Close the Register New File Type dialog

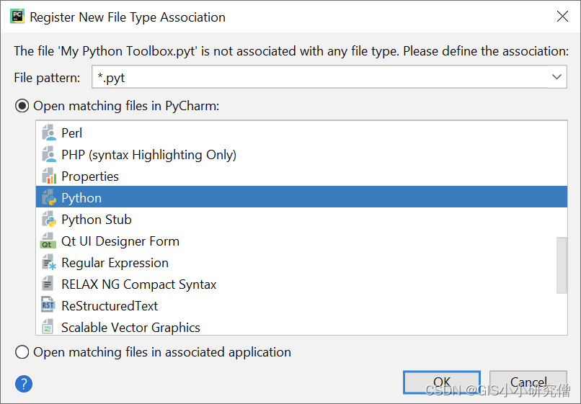tap(562, 17)
